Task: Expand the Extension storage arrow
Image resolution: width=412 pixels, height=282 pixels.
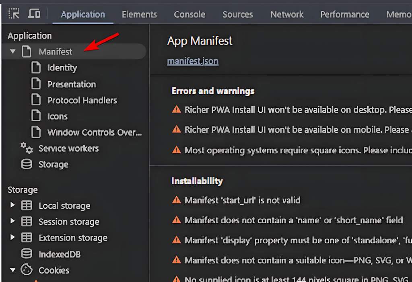Action: click(12, 237)
